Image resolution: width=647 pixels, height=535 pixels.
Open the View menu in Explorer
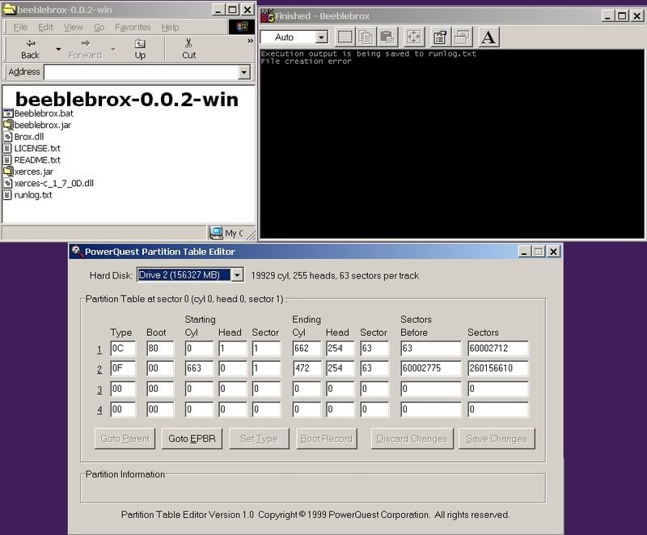coord(74,27)
